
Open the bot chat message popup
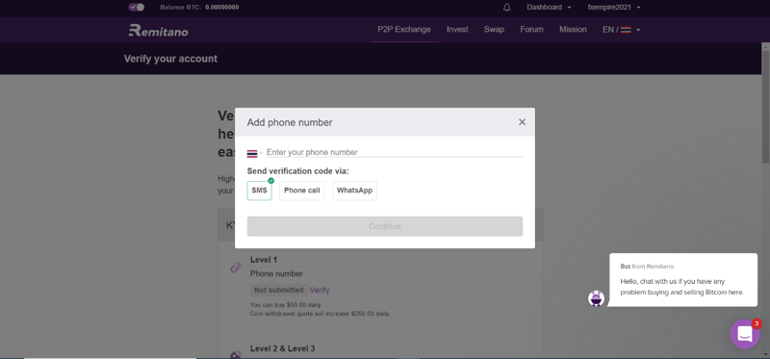click(683, 280)
